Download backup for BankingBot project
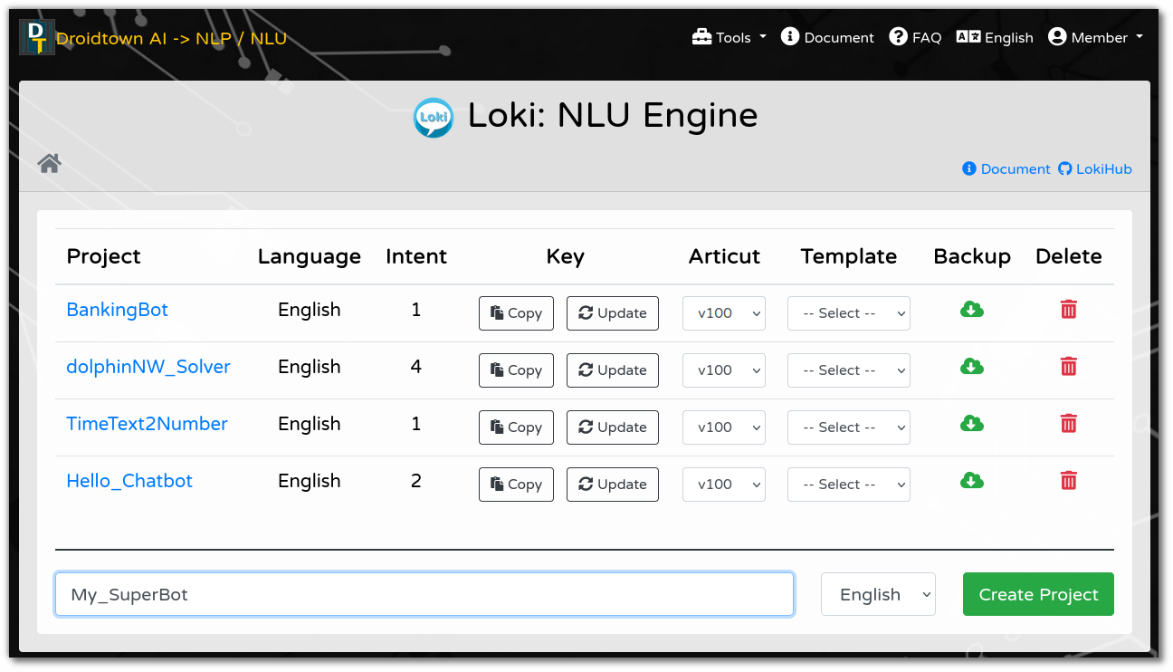Viewport: 1173px width, 672px height. point(971,310)
